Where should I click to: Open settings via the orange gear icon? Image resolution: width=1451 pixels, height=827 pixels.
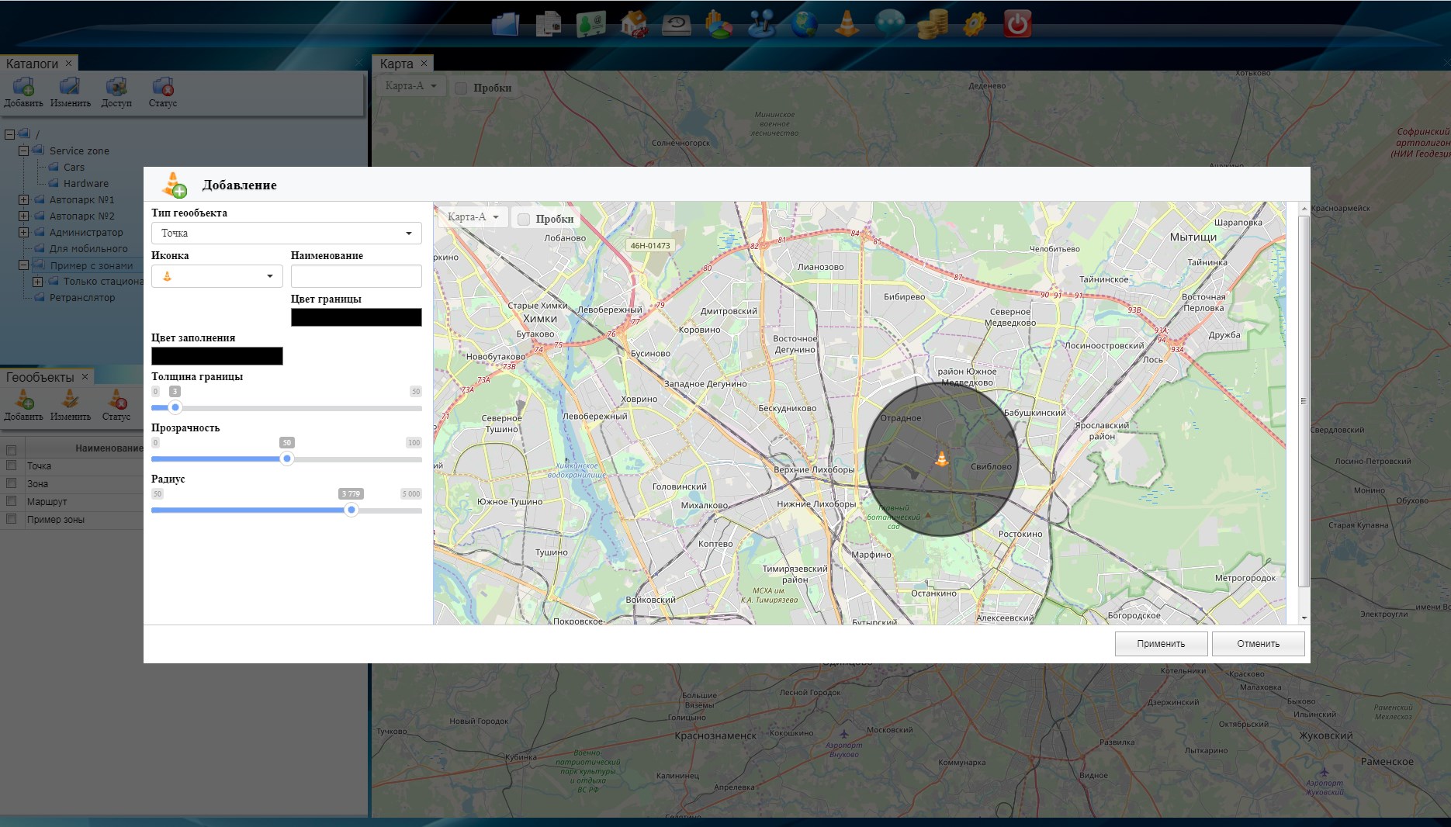(x=974, y=24)
